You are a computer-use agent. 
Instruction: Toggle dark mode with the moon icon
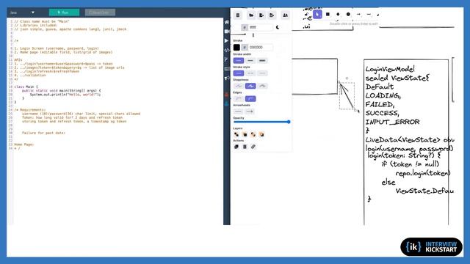[278, 27]
